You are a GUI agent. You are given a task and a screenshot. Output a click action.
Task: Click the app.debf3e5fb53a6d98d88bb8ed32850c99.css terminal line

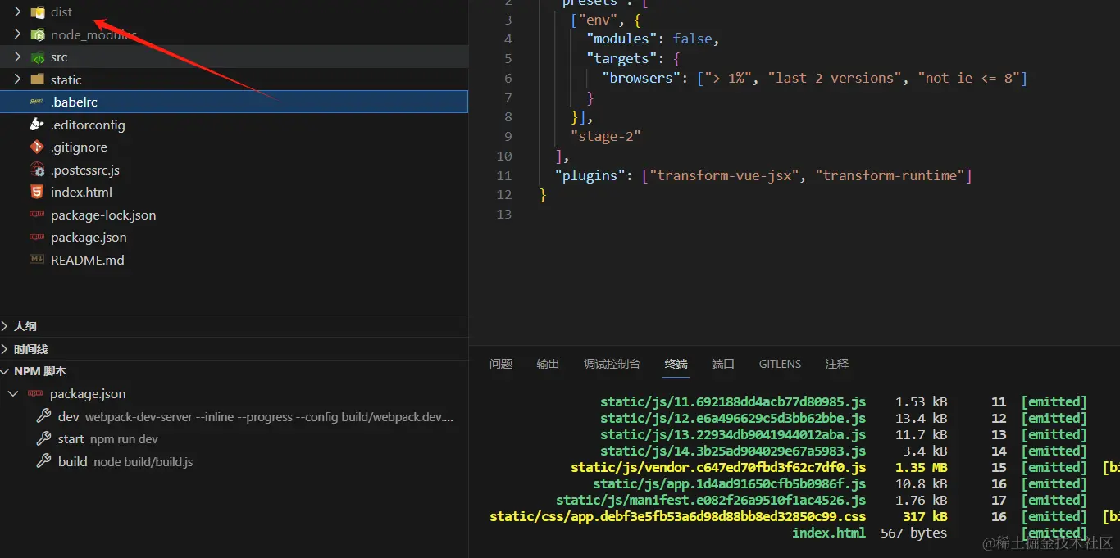point(677,517)
